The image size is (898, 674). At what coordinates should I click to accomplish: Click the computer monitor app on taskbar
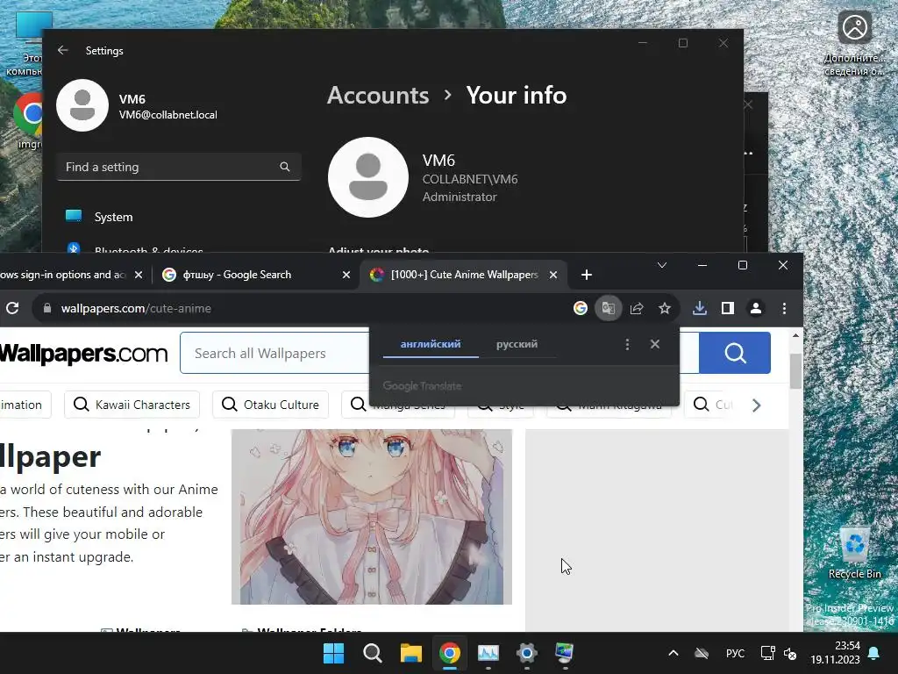coord(565,653)
